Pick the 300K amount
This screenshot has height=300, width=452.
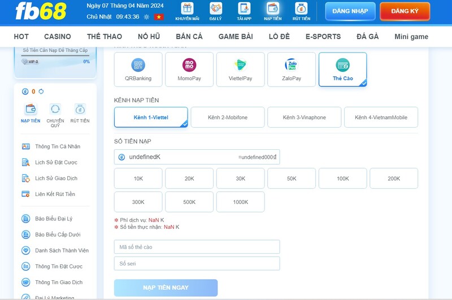(x=138, y=202)
